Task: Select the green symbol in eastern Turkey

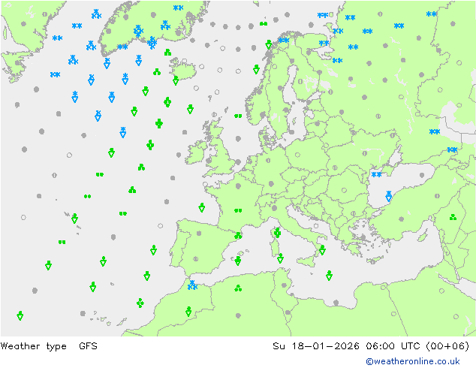Action: (x=453, y=217)
